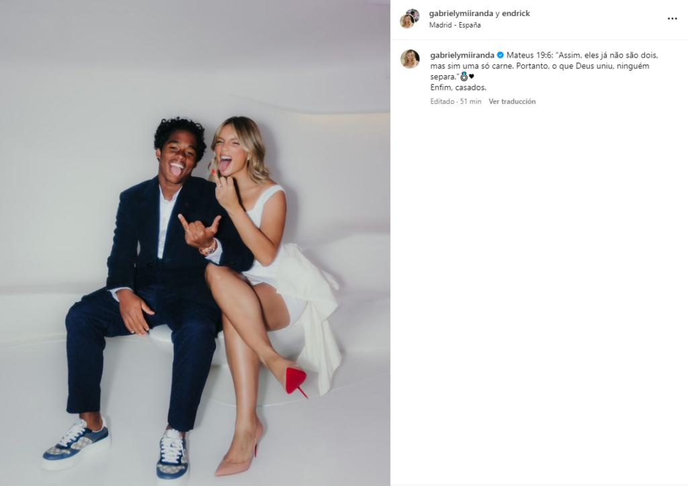Open the three-dot more options menu
The height and width of the screenshot is (486, 688).
672,18
